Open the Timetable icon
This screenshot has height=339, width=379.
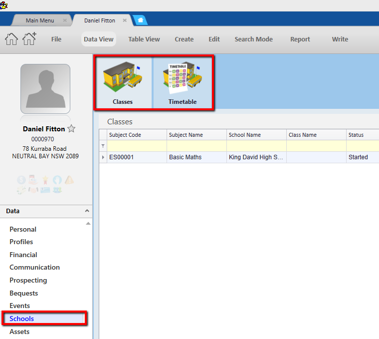[x=183, y=82]
